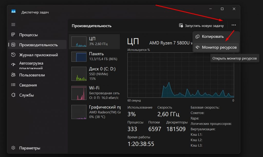Click the Сведения details list icon

pyautogui.click(x=13, y=85)
